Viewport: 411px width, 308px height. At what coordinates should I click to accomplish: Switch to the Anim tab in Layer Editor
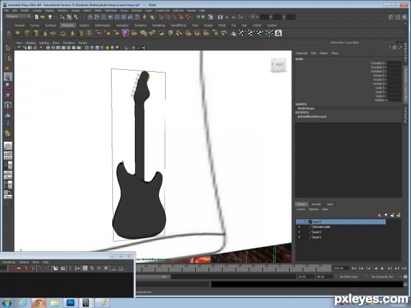tap(329, 204)
